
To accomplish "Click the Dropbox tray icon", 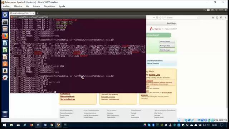I will (x=187, y=125).
